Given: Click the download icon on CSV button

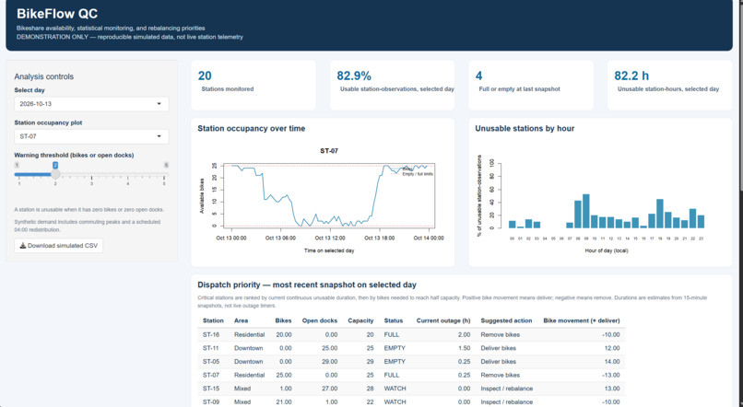Looking at the screenshot, I should pyautogui.click(x=22, y=246).
